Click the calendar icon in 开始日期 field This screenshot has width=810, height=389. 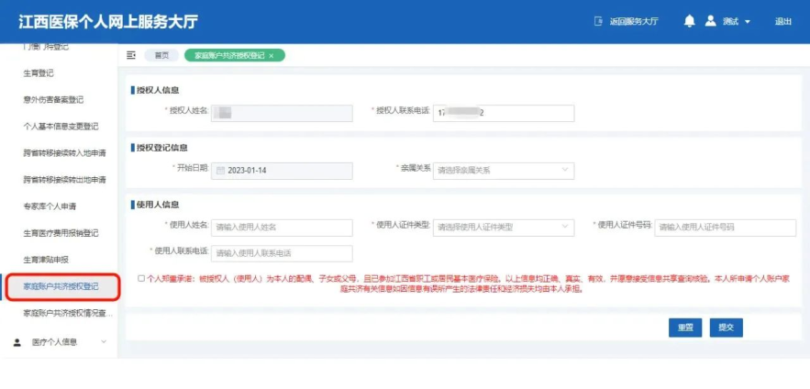tap(220, 171)
